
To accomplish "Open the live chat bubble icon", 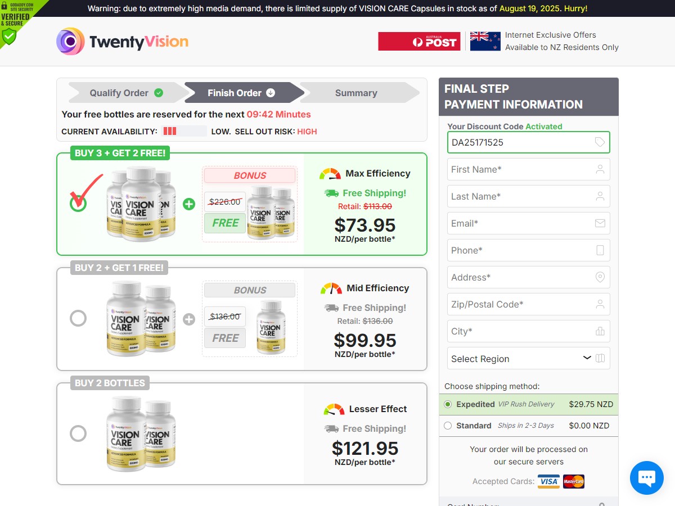I will (647, 478).
